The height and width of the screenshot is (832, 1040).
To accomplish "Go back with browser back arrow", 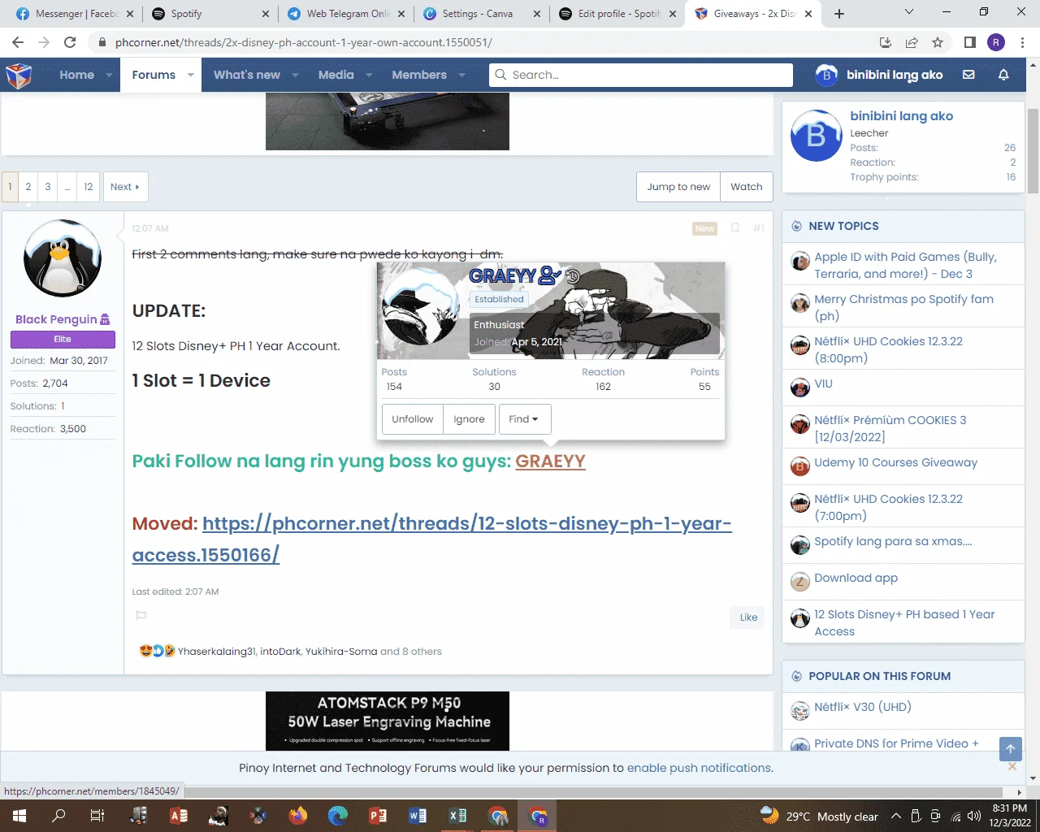I will pos(18,42).
